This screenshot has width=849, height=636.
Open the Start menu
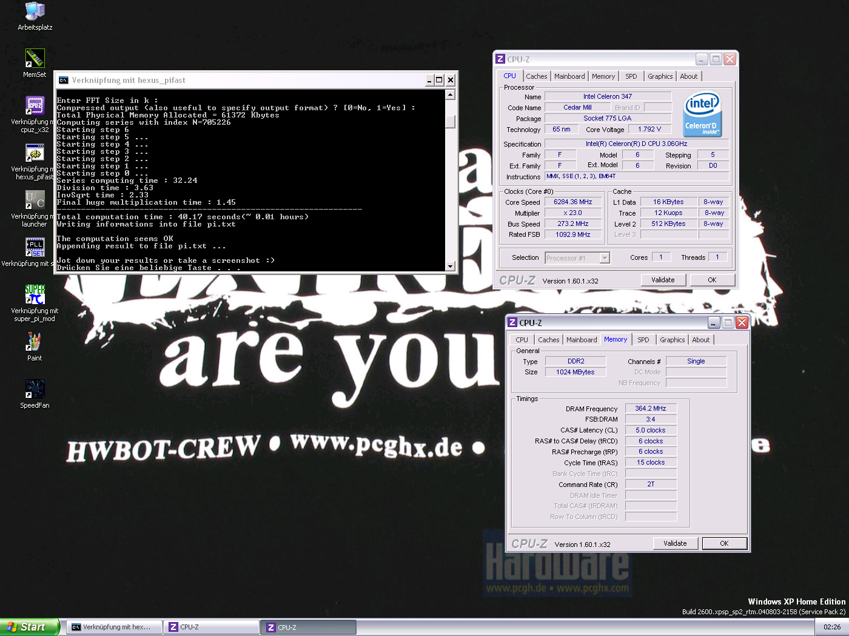(x=29, y=627)
